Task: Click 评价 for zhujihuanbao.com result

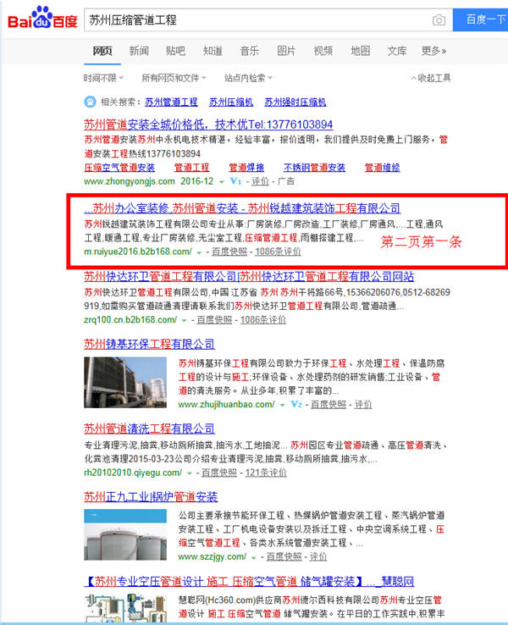Action: point(363,405)
